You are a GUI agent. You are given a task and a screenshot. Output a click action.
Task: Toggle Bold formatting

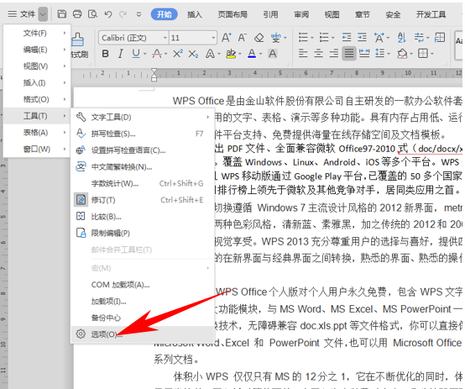click(105, 54)
